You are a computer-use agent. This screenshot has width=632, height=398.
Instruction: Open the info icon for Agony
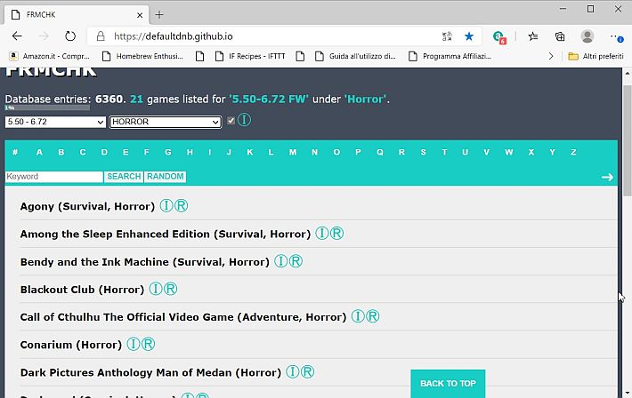click(166, 205)
